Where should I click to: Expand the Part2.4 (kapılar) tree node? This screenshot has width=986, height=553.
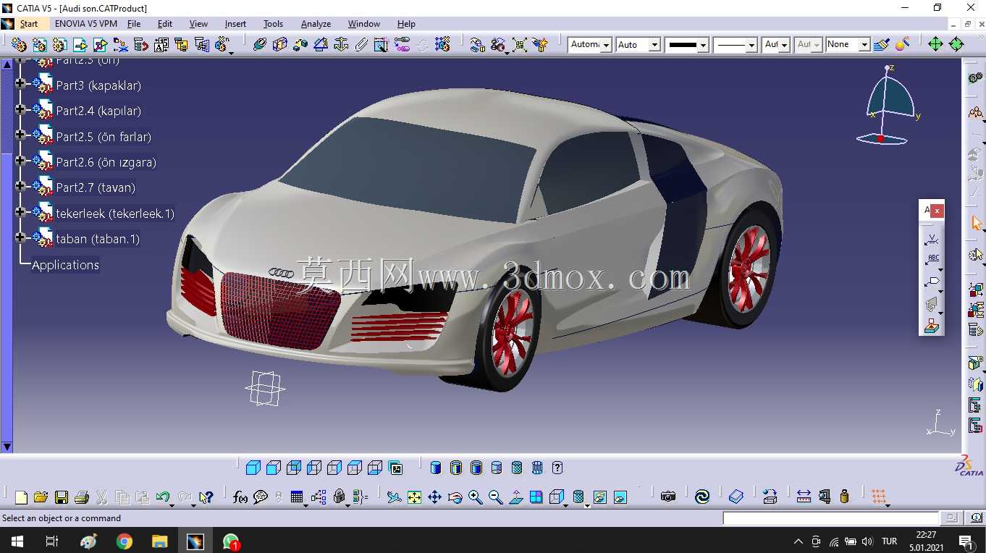coord(20,109)
